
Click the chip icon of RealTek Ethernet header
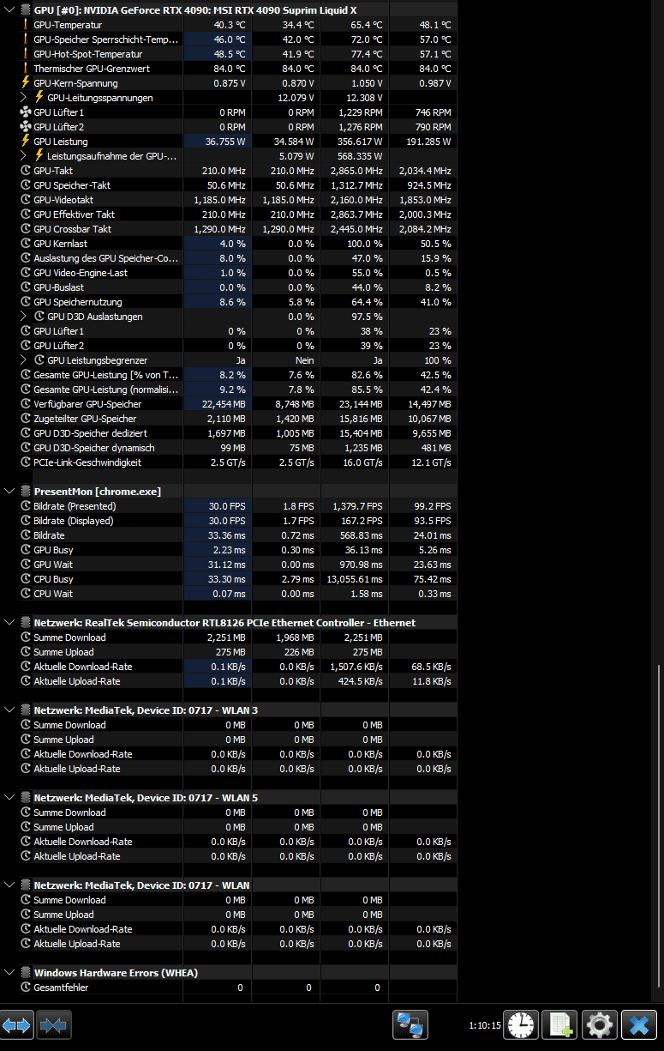pos(26,623)
